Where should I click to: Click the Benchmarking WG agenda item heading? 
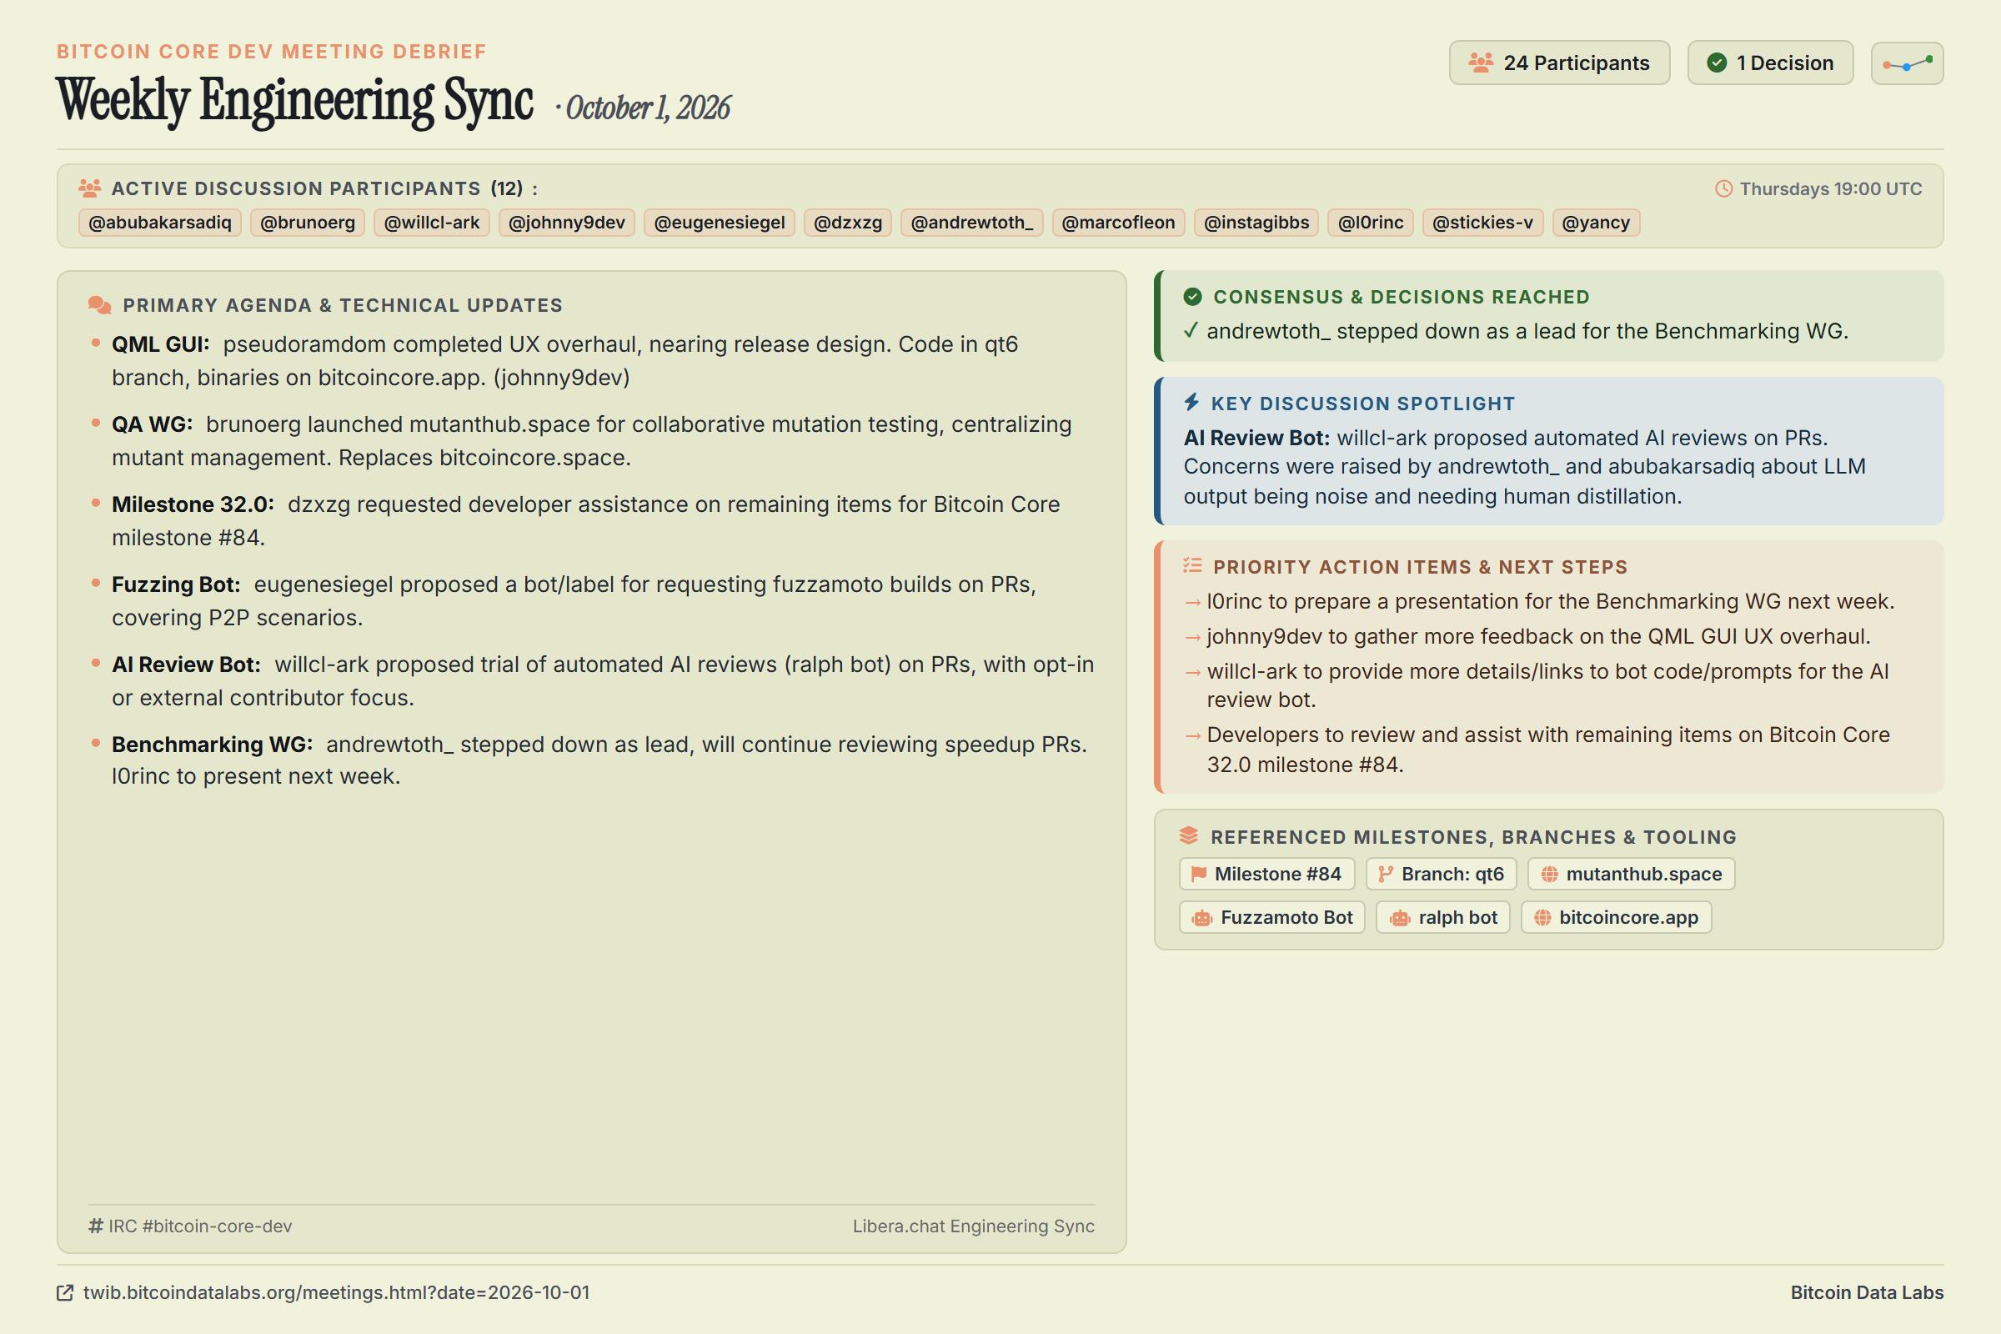point(212,744)
